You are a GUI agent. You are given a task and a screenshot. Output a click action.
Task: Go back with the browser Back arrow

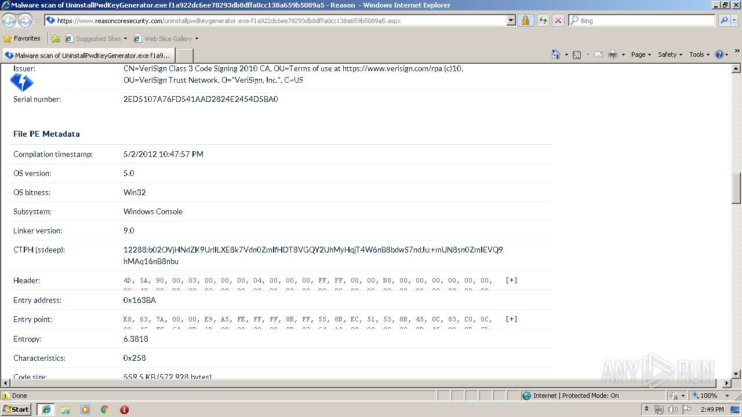point(9,20)
